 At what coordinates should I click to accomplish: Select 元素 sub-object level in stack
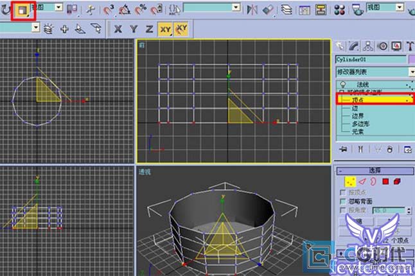point(358,131)
